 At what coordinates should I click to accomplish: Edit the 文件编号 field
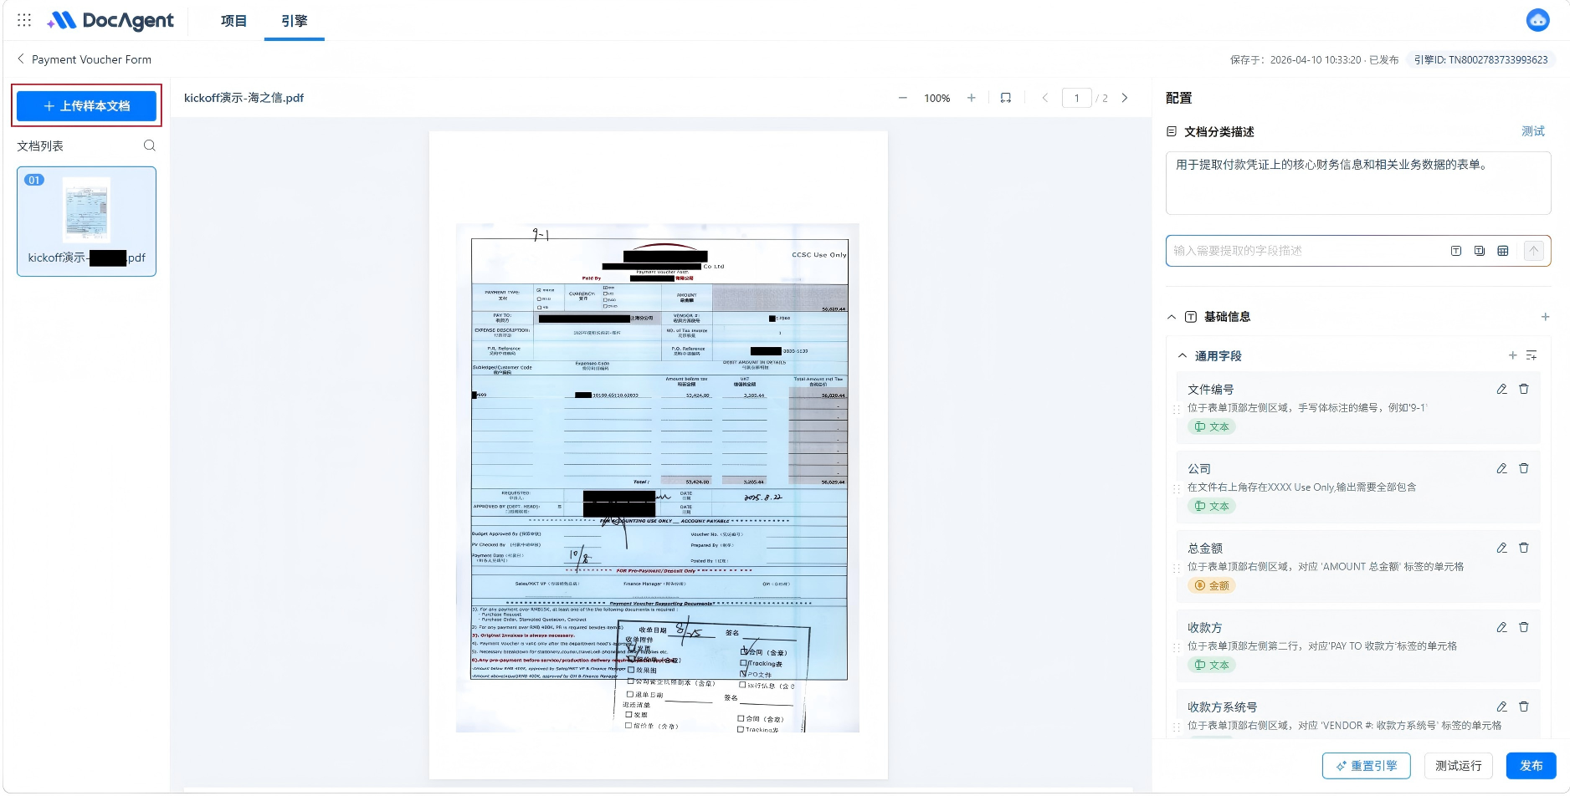pos(1502,389)
